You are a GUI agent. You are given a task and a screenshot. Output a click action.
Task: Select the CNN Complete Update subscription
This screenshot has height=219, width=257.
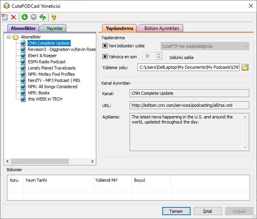(x=49, y=43)
